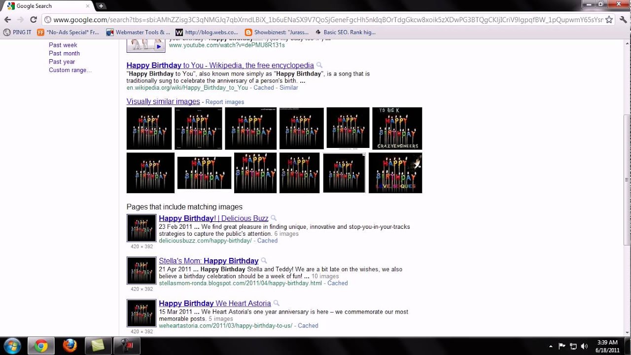
Task: Click "6 images" text in Delicious Buzz result
Action: coord(286,234)
